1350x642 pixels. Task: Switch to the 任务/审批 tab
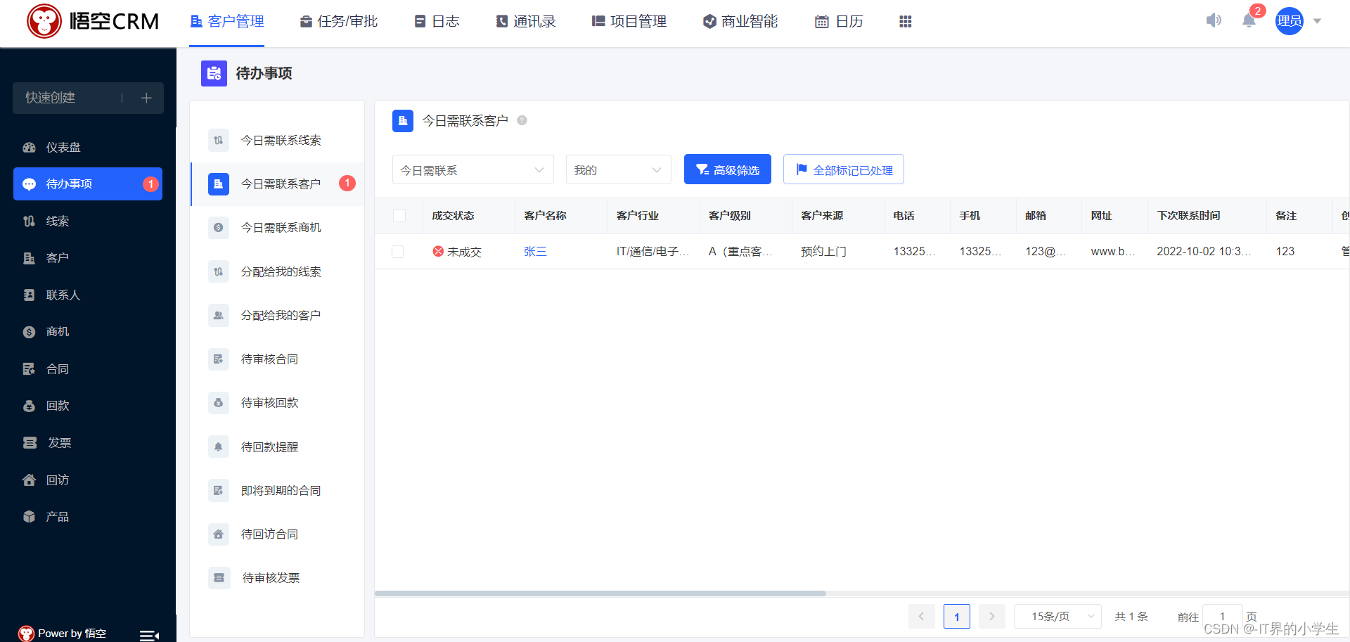click(339, 22)
